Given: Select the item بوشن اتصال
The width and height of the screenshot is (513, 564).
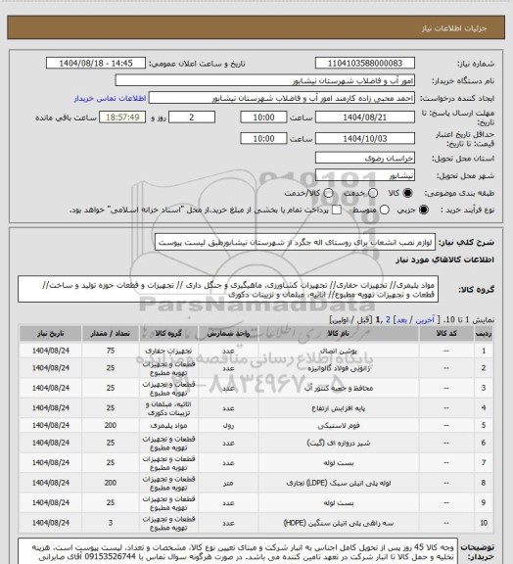Looking at the screenshot, I should (339, 351).
